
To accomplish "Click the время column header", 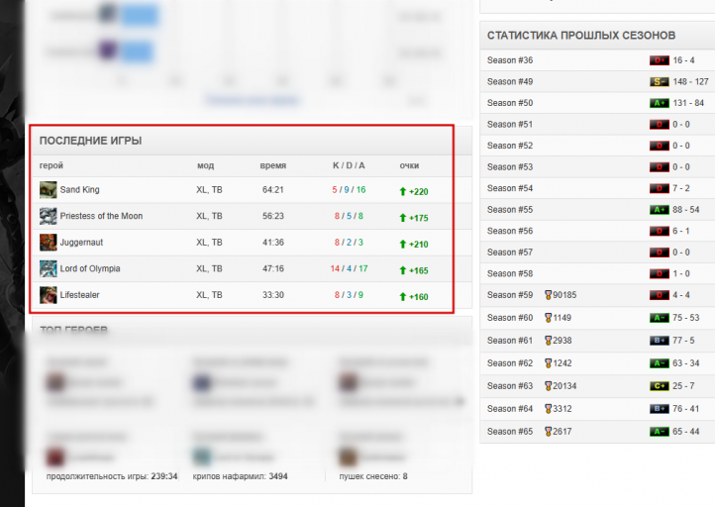I will point(272,165).
